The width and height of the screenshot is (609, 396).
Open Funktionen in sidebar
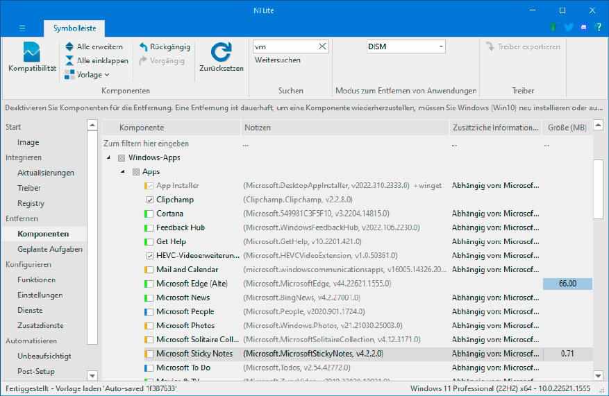(x=36, y=279)
